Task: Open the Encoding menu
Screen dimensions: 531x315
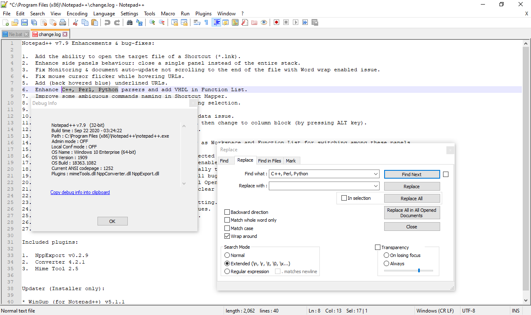Action: click(77, 14)
